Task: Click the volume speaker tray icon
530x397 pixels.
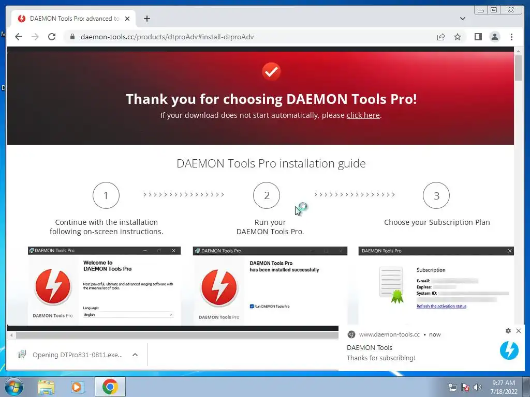Action: tap(477, 387)
